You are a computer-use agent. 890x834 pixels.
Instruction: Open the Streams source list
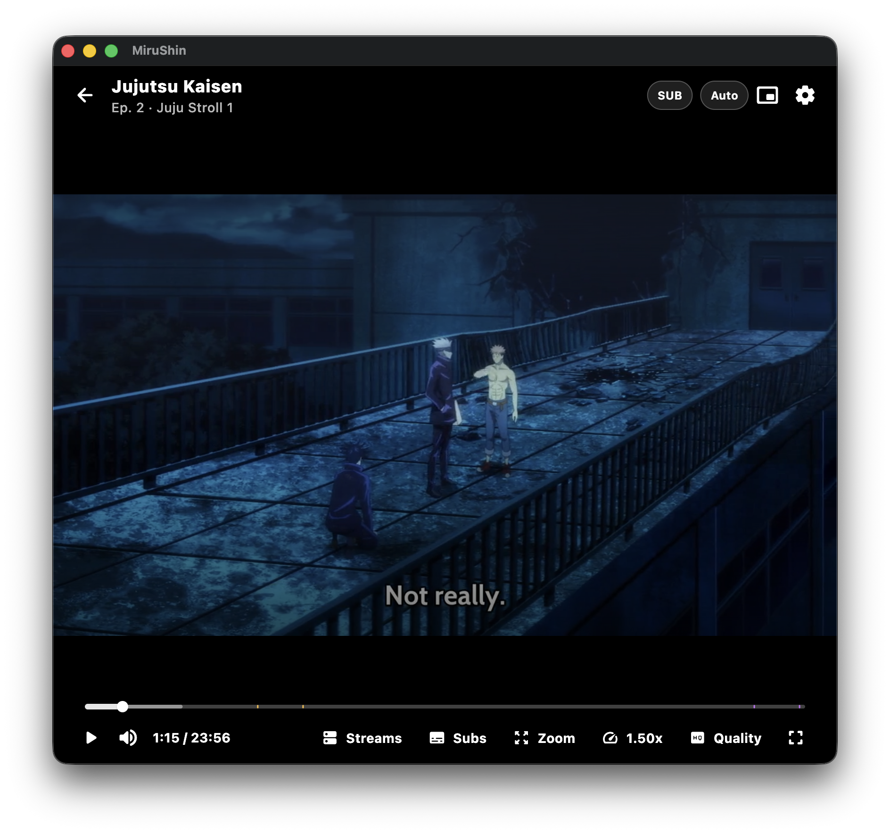pos(362,738)
